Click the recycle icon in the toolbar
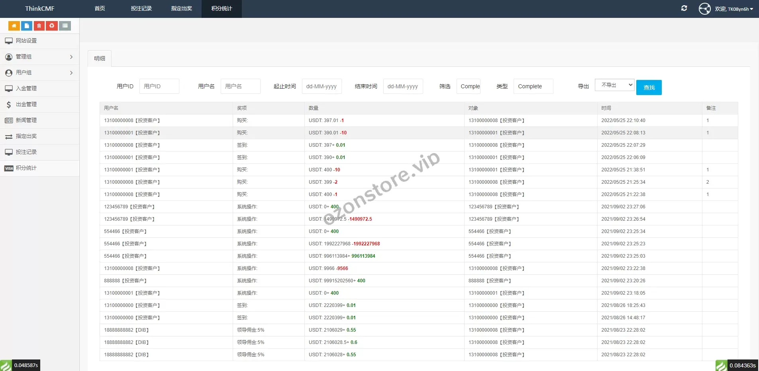 [x=52, y=25]
